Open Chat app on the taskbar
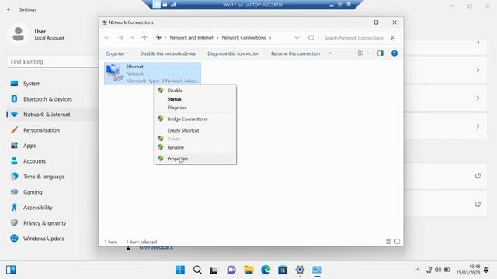This screenshot has width=497, height=279. pyautogui.click(x=231, y=270)
